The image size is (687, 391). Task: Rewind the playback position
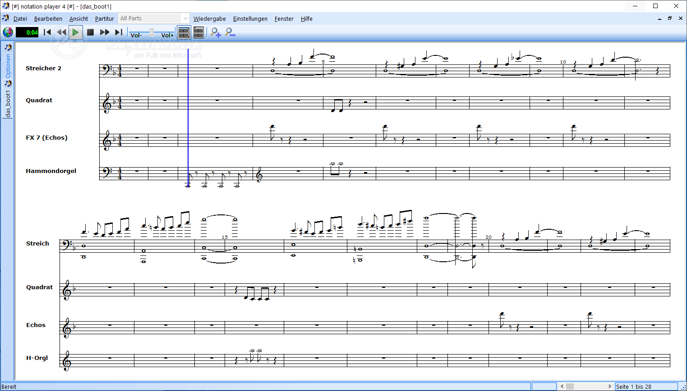61,32
